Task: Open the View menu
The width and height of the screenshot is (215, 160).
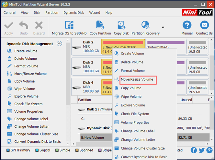Action: tap(25, 13)
